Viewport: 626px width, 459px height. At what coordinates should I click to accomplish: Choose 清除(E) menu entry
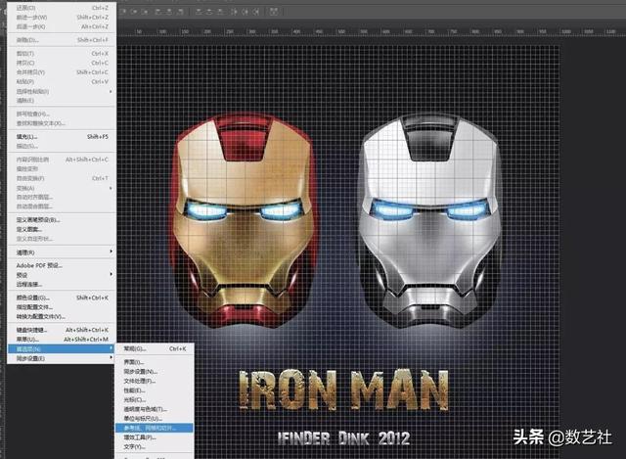(62, 100)
